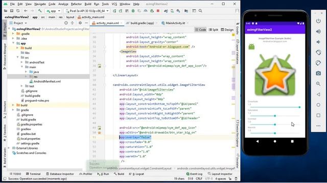327x183 pixels.
Task: Select proguard-rules.pro file
Action: click(37, 101)
